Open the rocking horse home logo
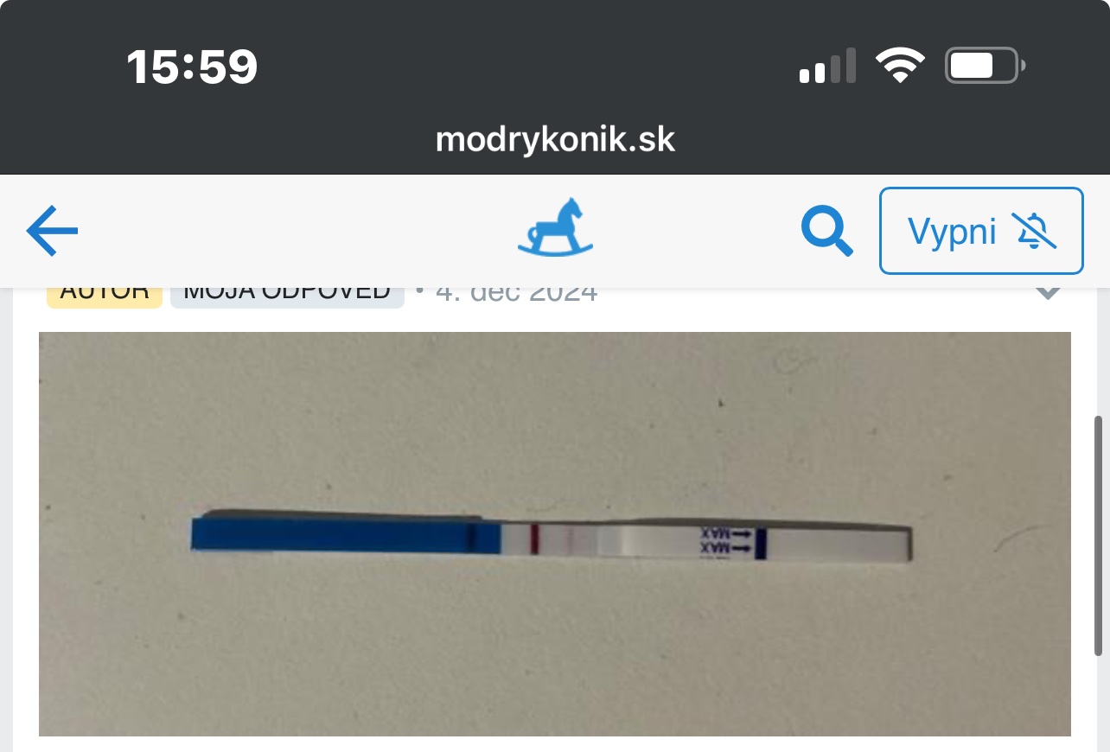1110x752 pixels. tap(556, 227)
